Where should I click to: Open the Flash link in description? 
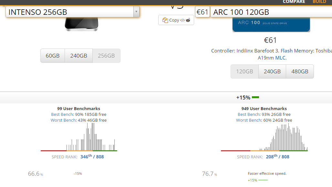tap(286, 51)
